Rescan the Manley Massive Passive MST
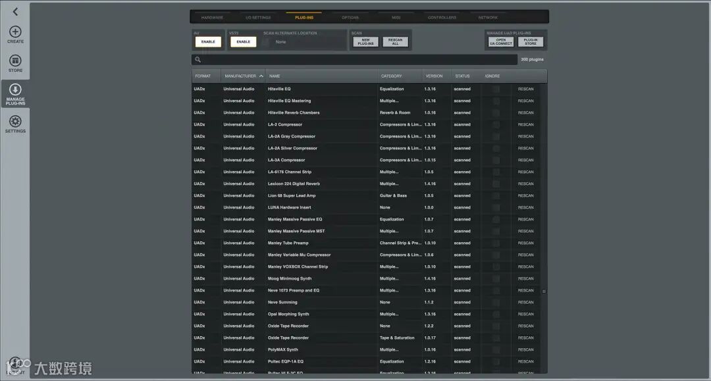Screen dimensions: 711x381 (525, 231)
